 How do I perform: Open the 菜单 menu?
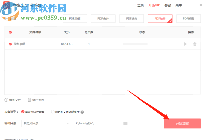click(179, 5)
